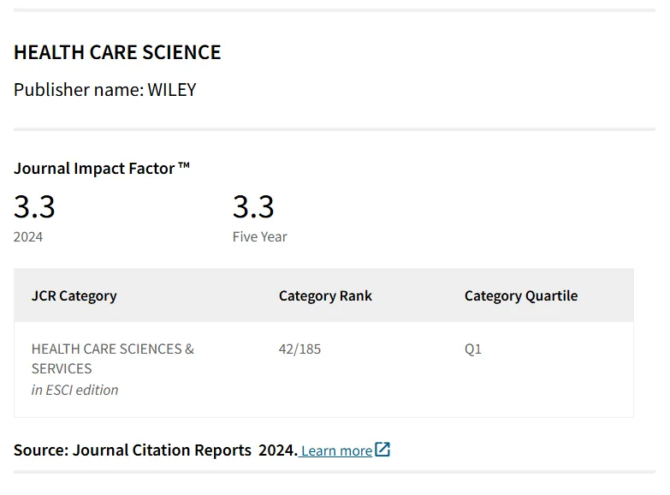Image resolution: width=670 pixels, height=495 pixels.
Task: Click the gray table header row background
Action: (x=324, y=295)
